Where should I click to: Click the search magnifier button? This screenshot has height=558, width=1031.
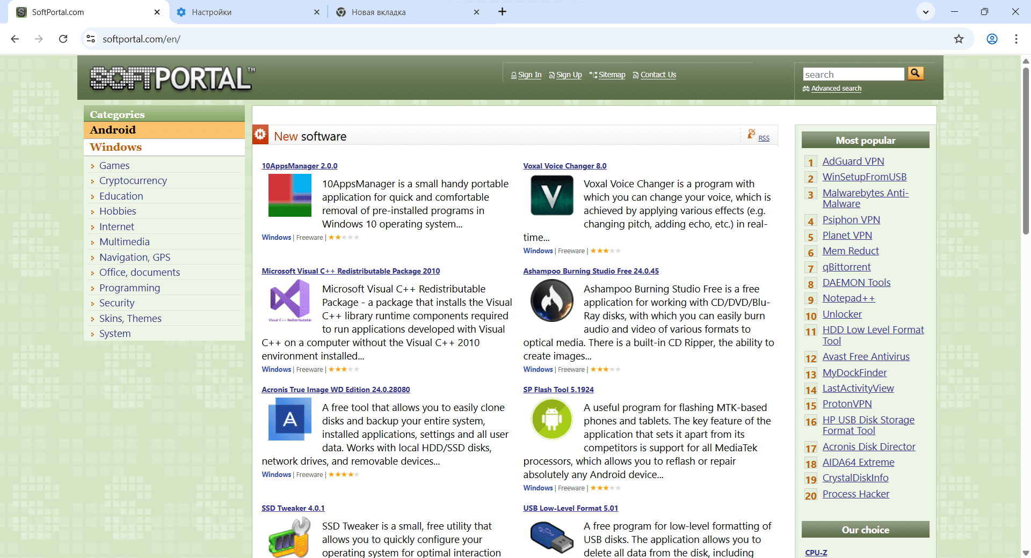pos(916,74)
